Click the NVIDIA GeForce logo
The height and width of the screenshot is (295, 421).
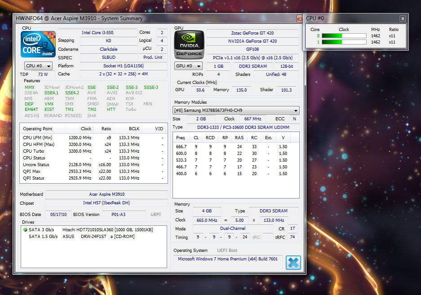[189, 44]
